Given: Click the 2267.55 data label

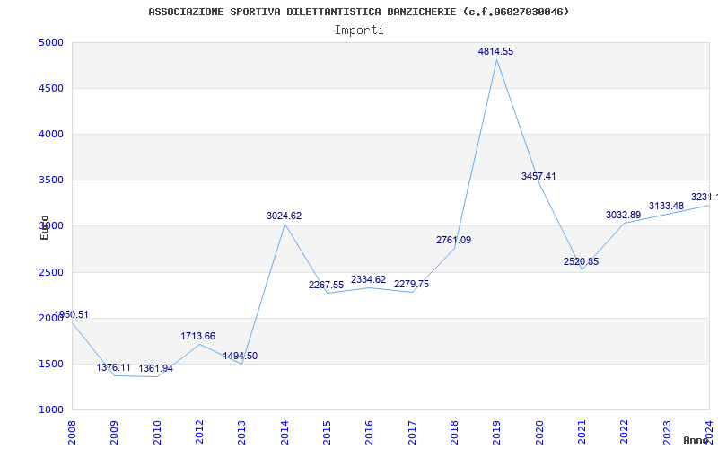Looking at the screenshot, I should point(326,285).
